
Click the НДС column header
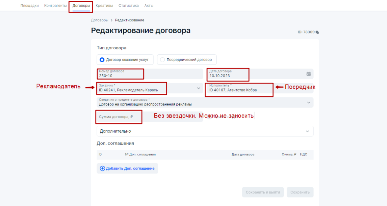pyautogui.click(x=303, y=154)
